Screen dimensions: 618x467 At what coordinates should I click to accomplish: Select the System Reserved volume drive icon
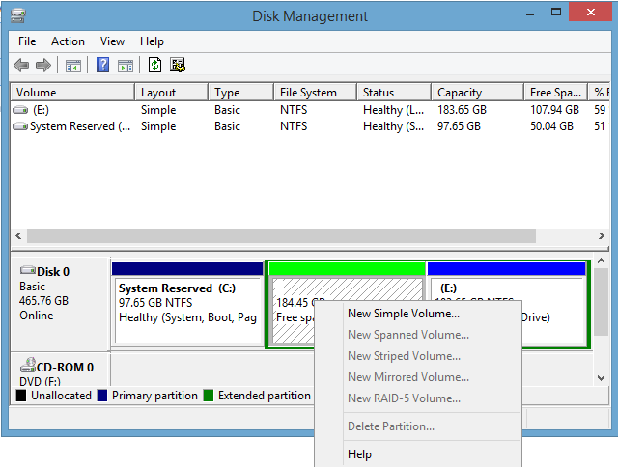[20, 126]
